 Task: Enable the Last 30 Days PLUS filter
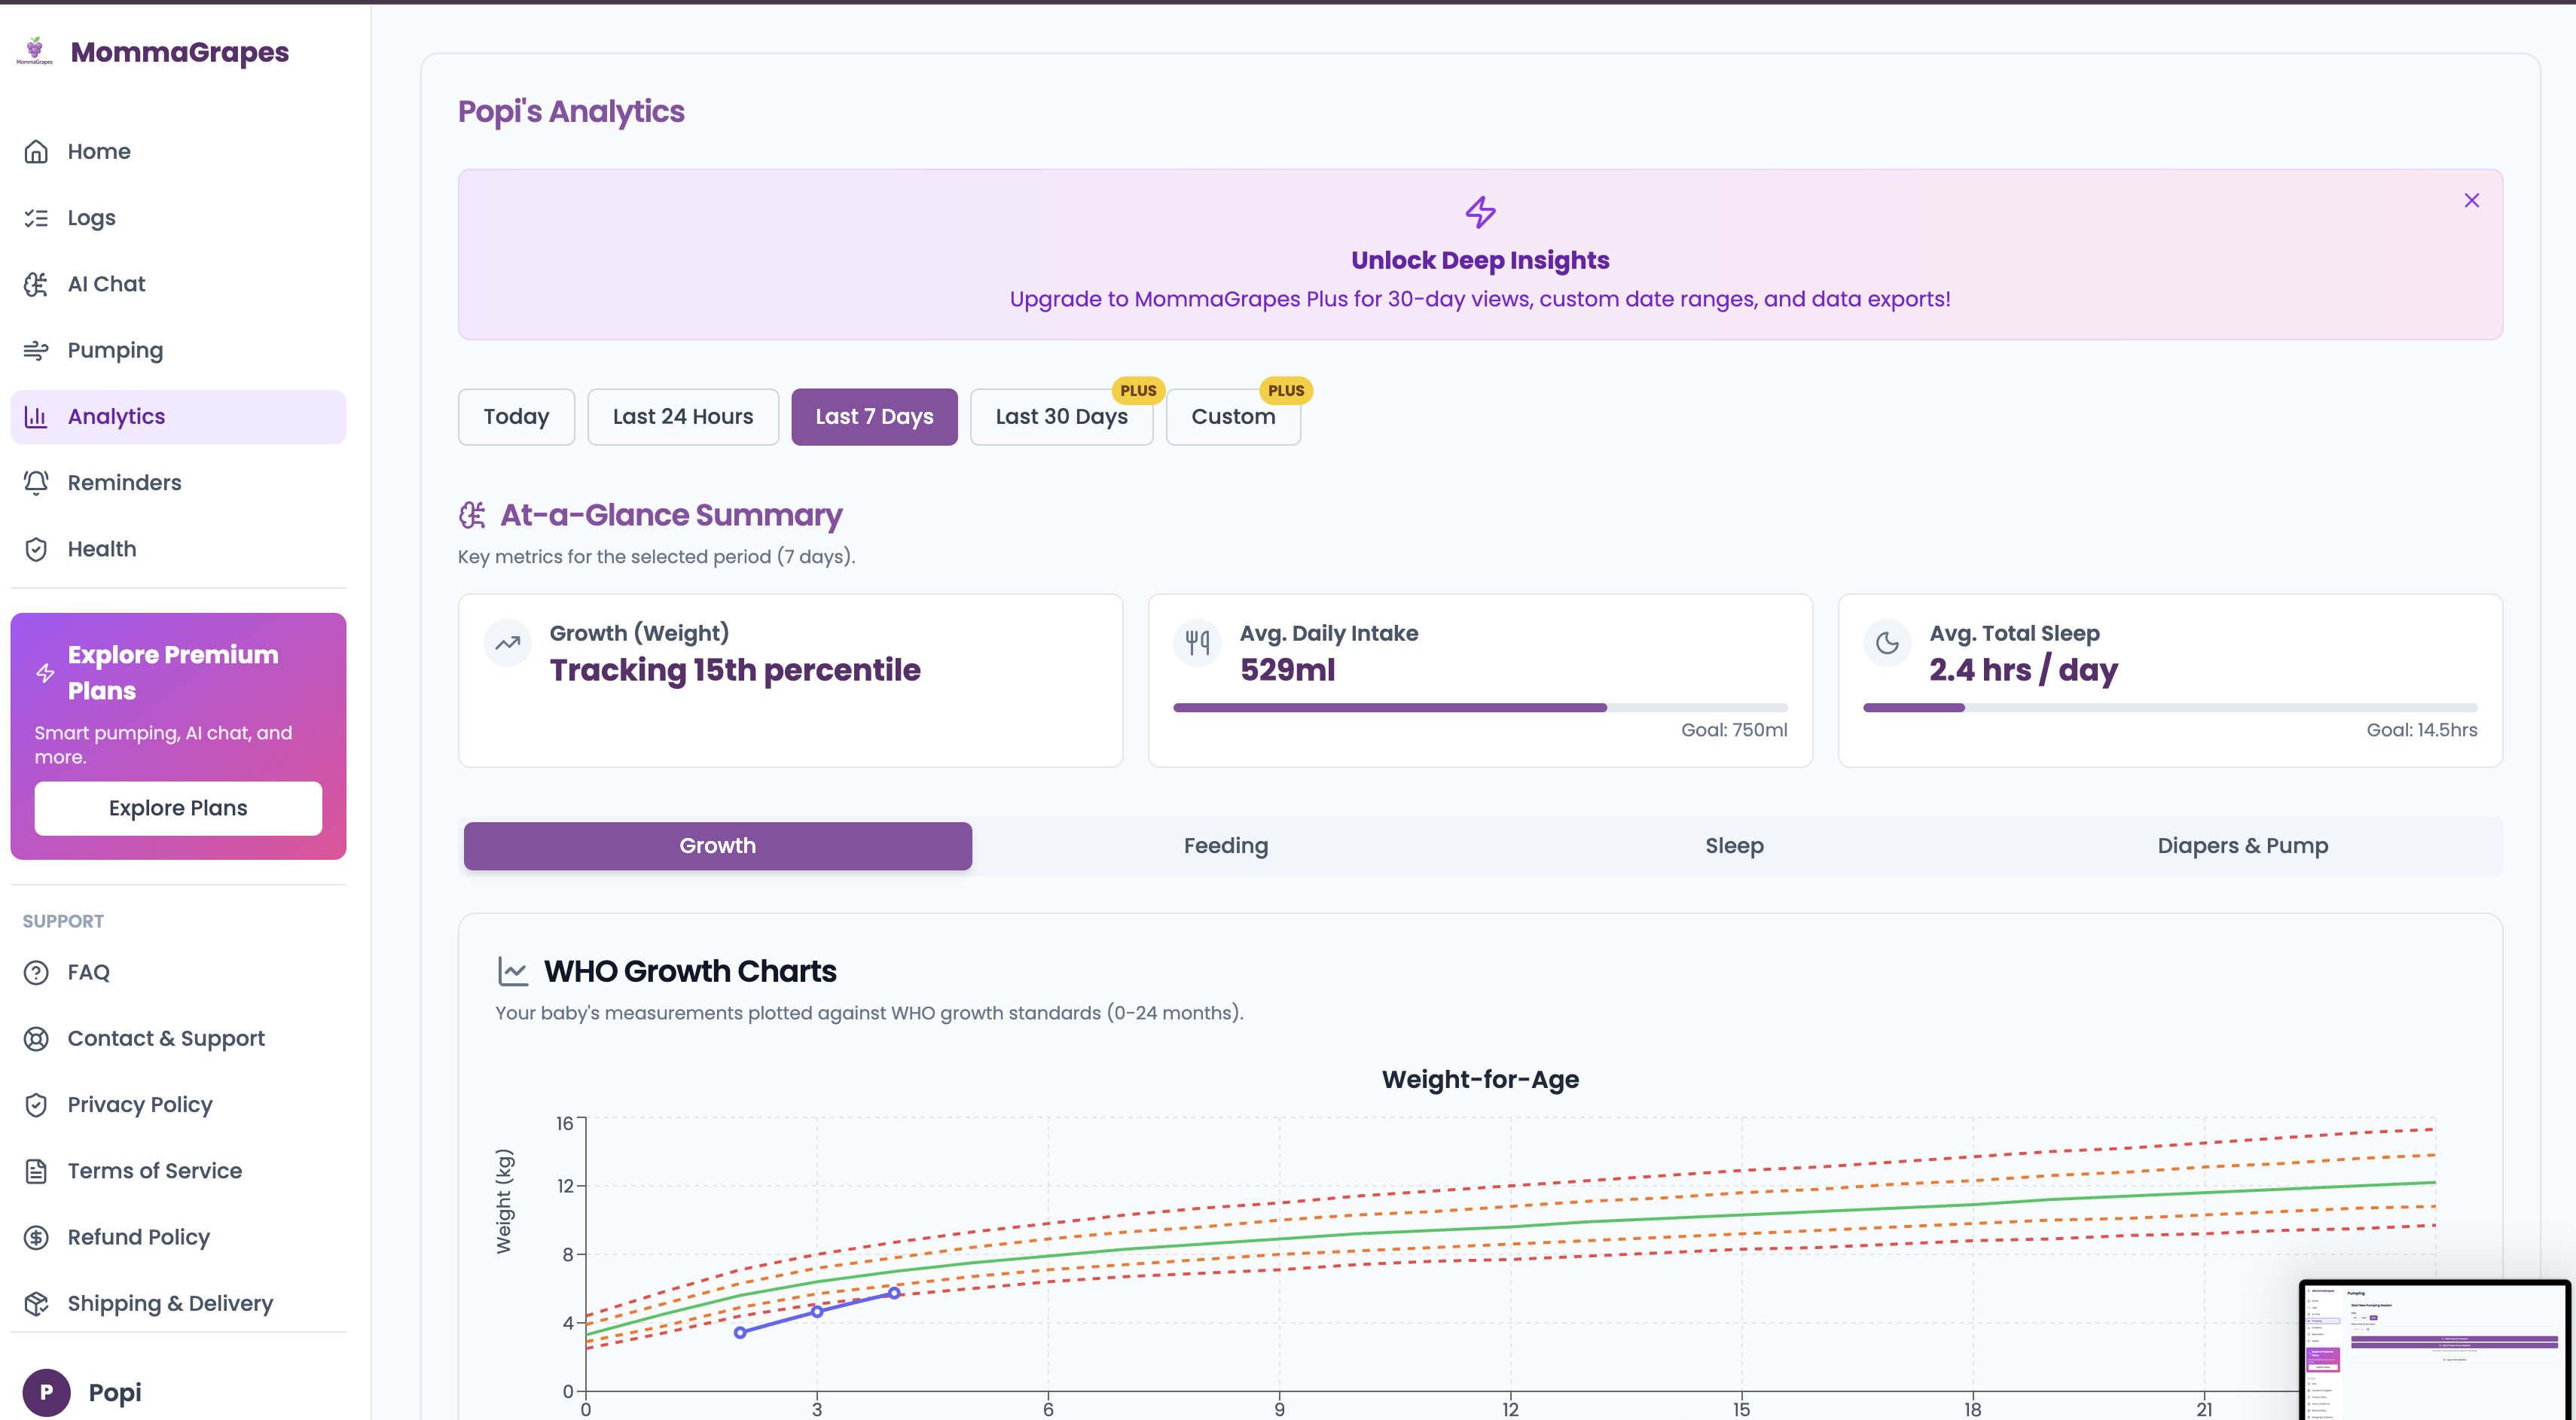(x=1061, y=416)
